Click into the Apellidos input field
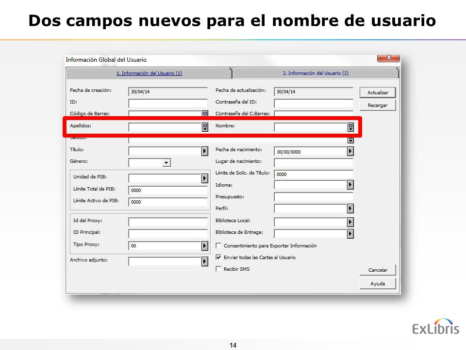Screen dimensions: 466x350 coord(165,127)
